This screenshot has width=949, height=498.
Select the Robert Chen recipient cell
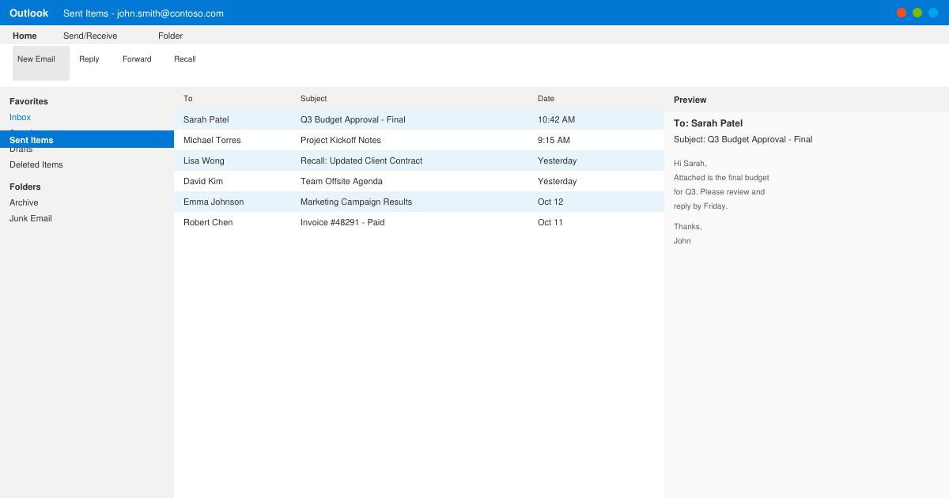click(208, 222)
